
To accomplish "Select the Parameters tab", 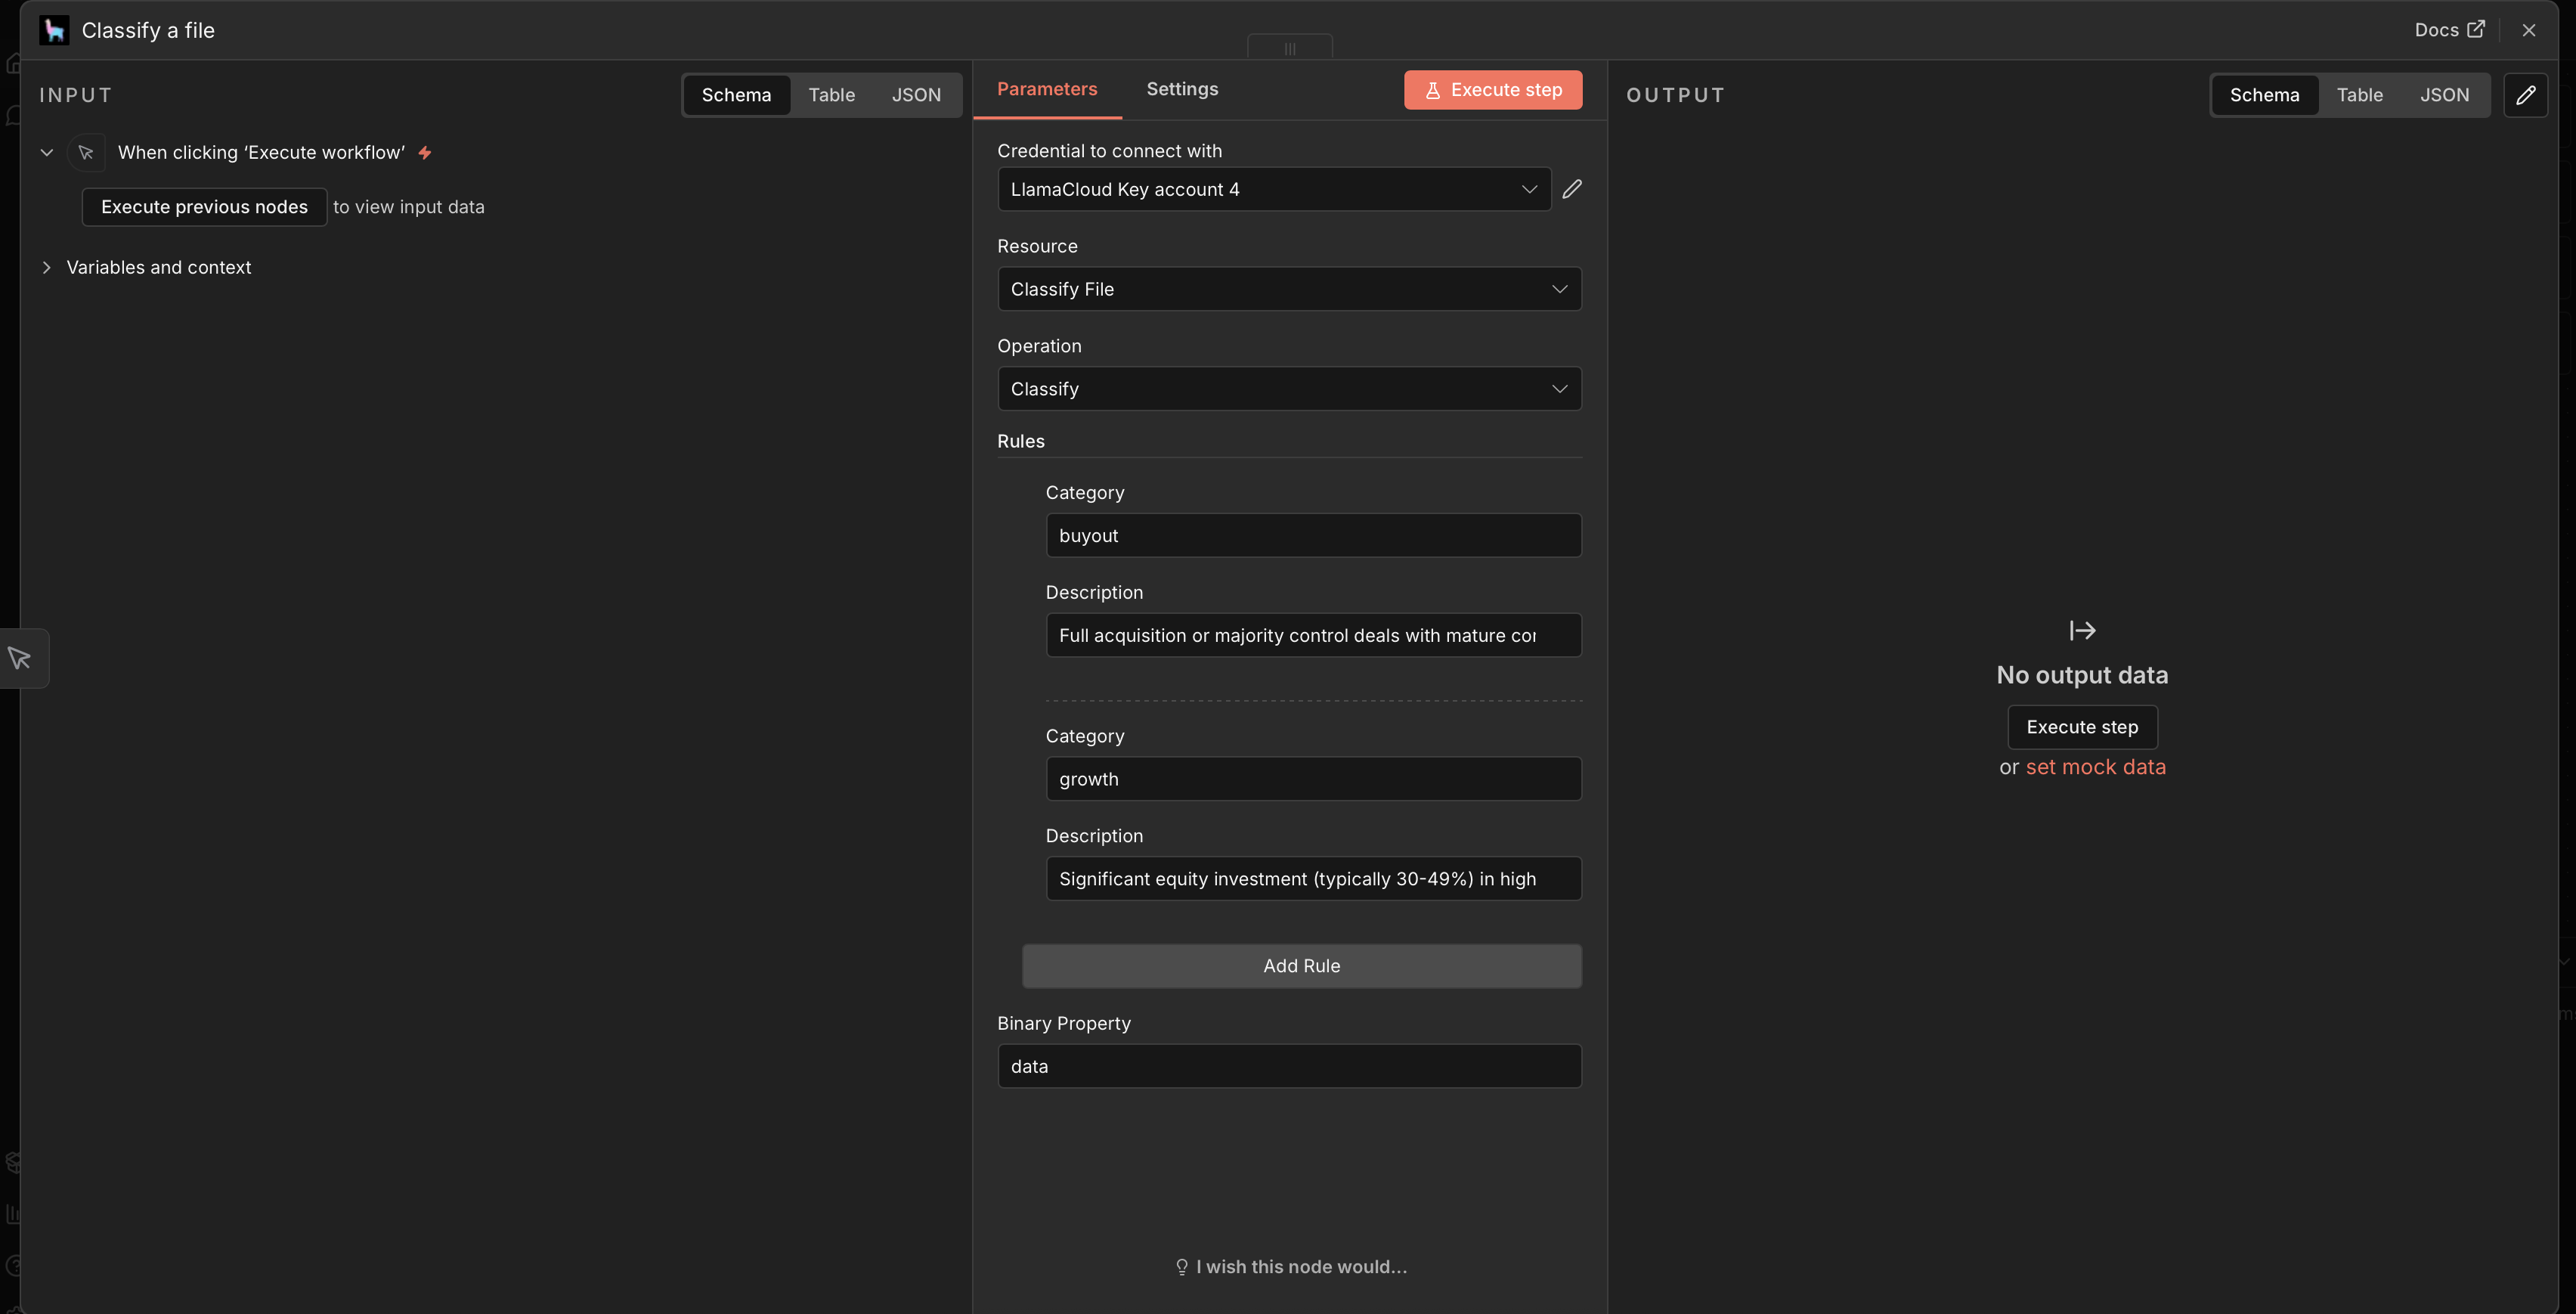I will (x=1046, y=89).
